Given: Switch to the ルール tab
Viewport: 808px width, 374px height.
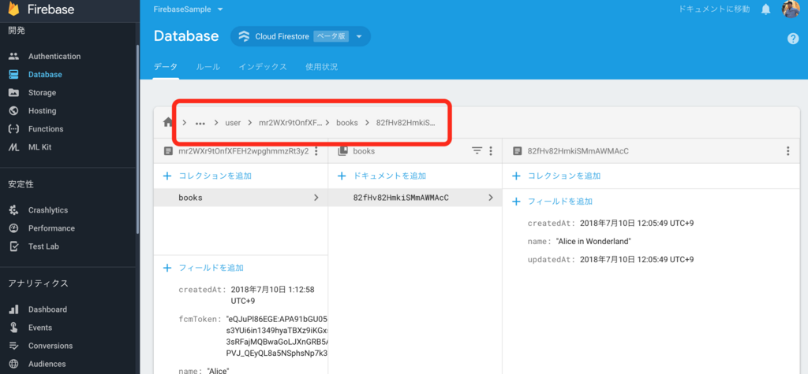Looking at the screenshot, I should pyautogui.click(x=208, y=67).
